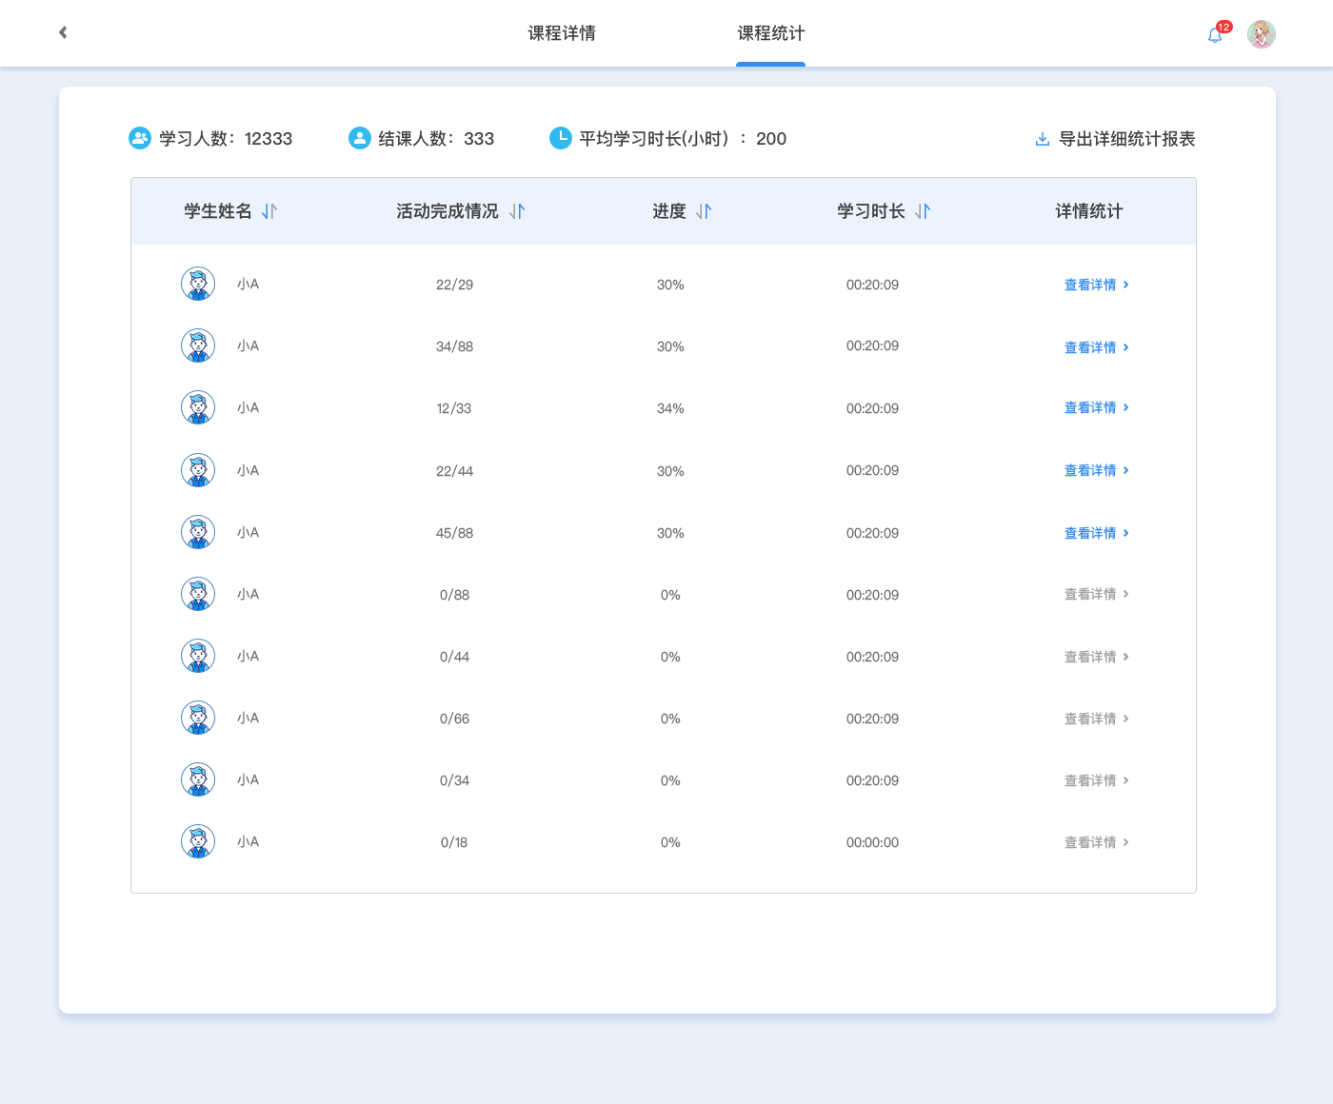1333x1104 pixels.
Task: Open 查看详情 for the 12/33 row
Action: tap(1097, 407)
